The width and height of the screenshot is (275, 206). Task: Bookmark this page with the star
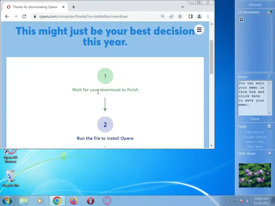(x=180, y=16)
